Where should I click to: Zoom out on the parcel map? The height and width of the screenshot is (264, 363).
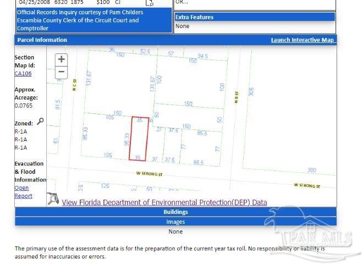coord(61,72)
